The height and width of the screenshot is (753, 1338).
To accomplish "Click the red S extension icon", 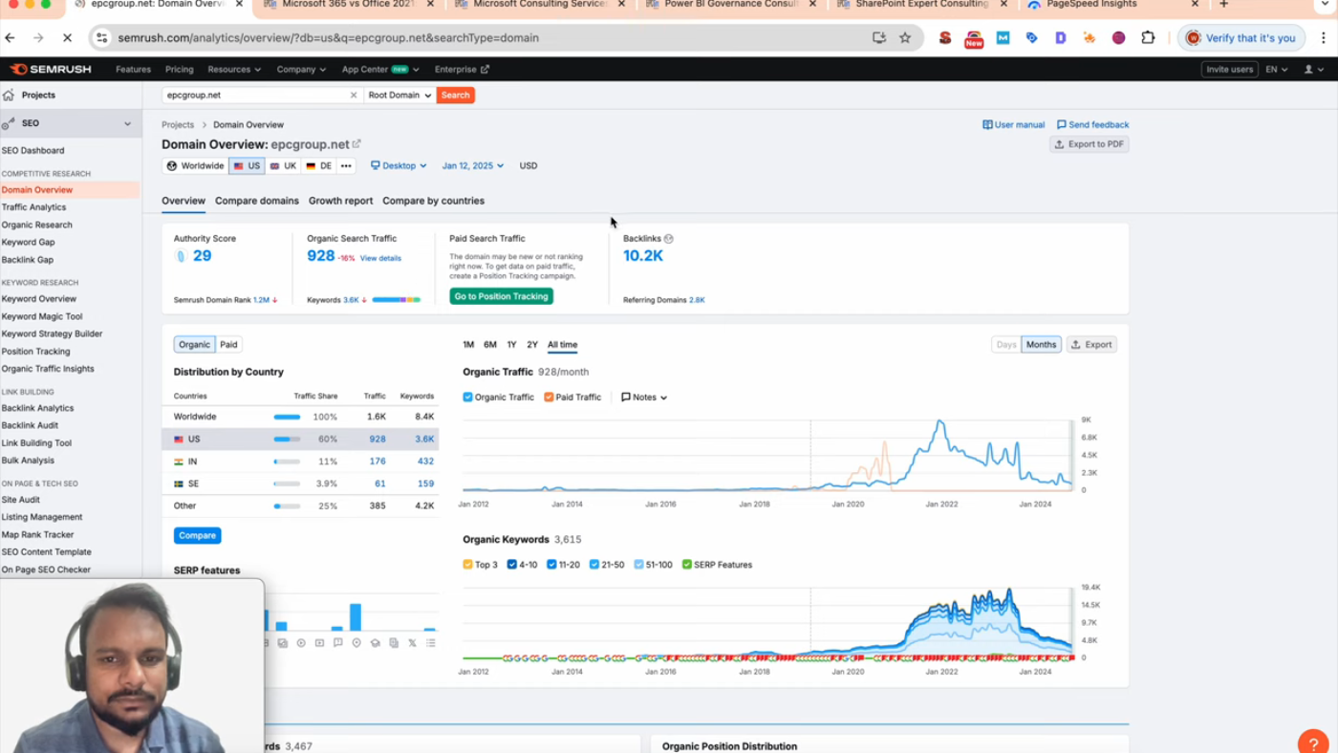I will click(x=945, y=38).
